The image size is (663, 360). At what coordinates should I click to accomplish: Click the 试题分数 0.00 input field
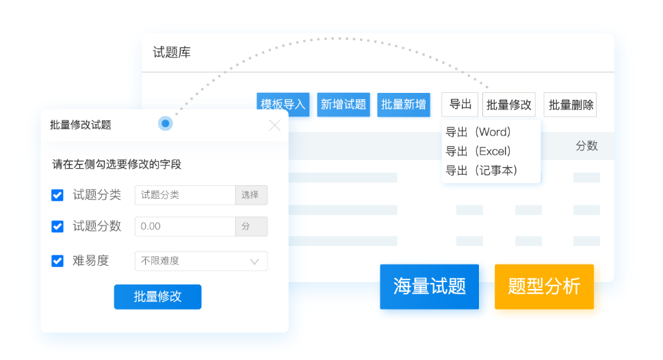coord(185,226)
